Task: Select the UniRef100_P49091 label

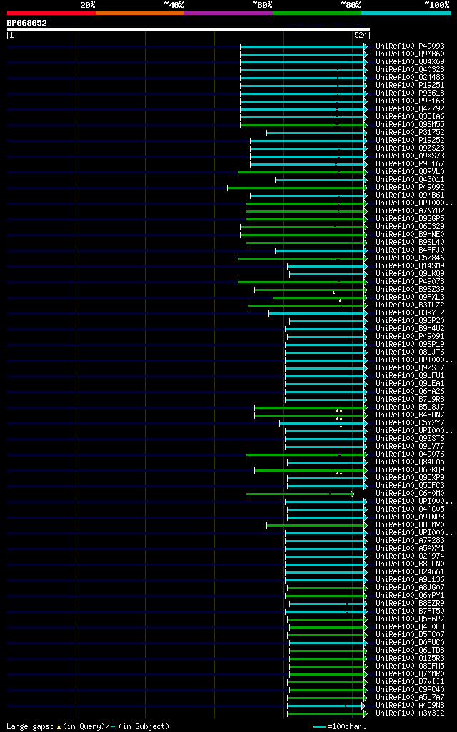Action: 411,337
